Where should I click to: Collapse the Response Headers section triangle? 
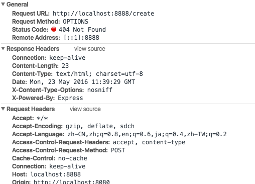tap(3, 48)
